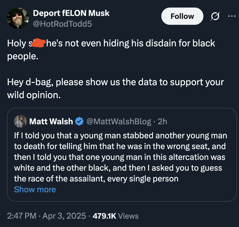Image resolution: width=239 pixels, height=227 pixels.
Task: Click the Matt Walsh author name
Action: [x=51, y=122]
